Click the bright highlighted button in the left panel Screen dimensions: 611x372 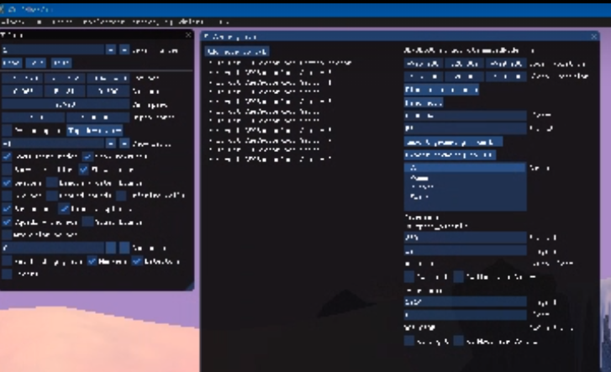click(95, 130)
